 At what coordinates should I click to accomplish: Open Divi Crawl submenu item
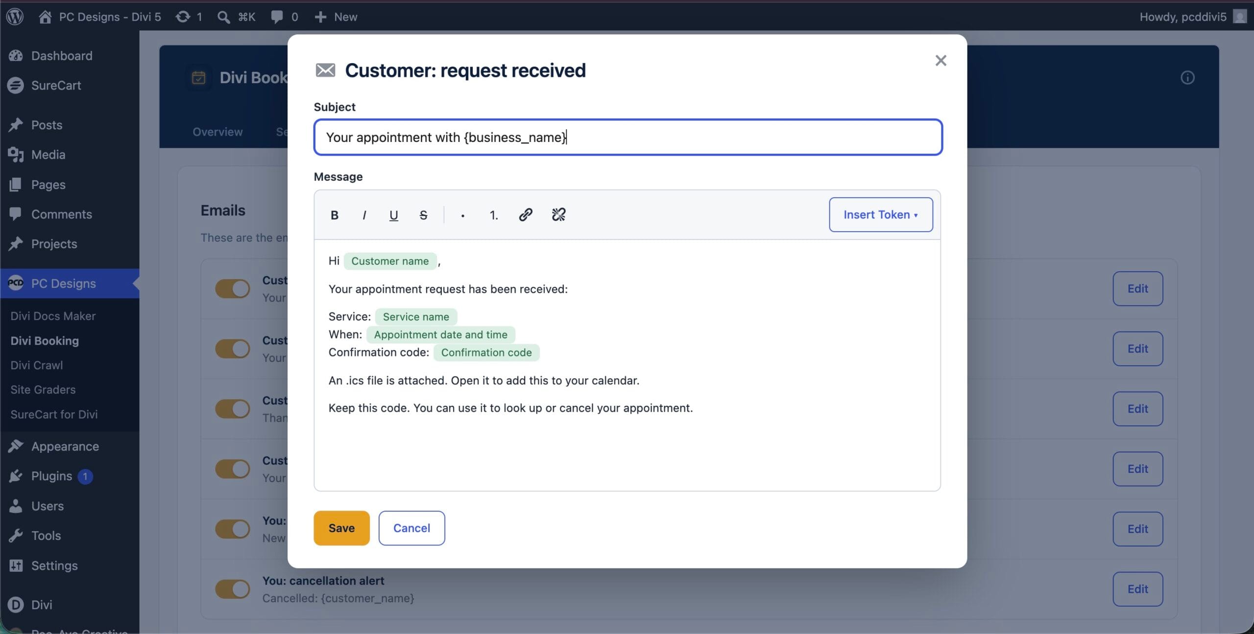pyautogui.click(x=37, y=365)
